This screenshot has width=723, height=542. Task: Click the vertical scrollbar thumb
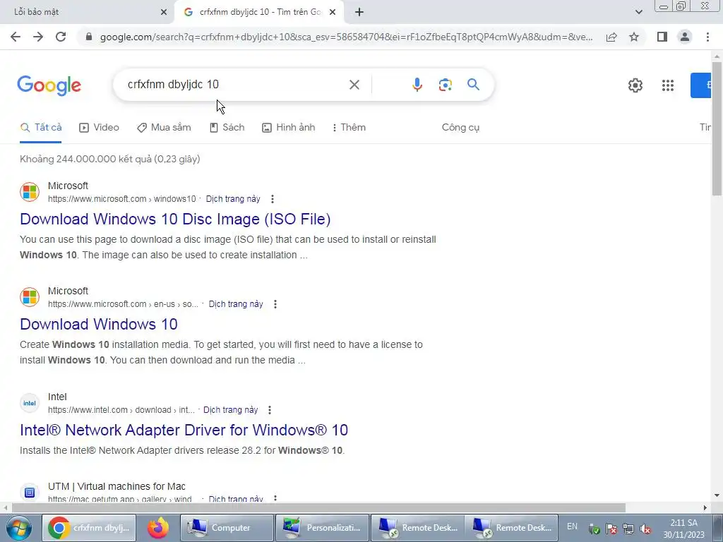717,128
